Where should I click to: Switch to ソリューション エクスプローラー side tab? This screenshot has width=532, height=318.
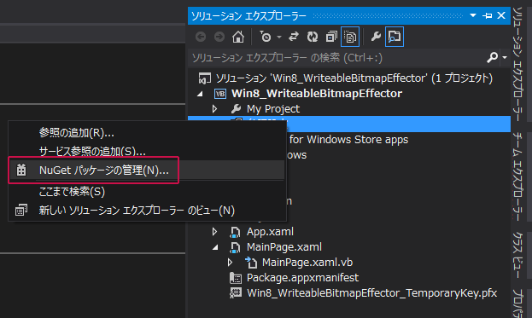pos(517,64)
